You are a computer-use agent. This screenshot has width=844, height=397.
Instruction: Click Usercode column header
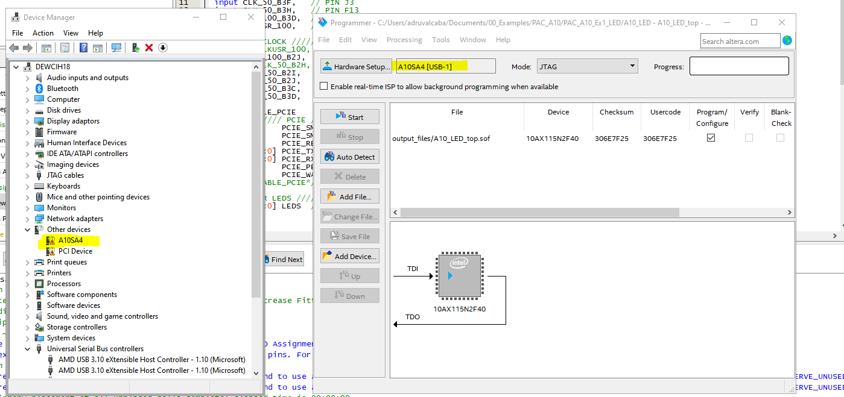pyautogui.click(x=665, y=112)
